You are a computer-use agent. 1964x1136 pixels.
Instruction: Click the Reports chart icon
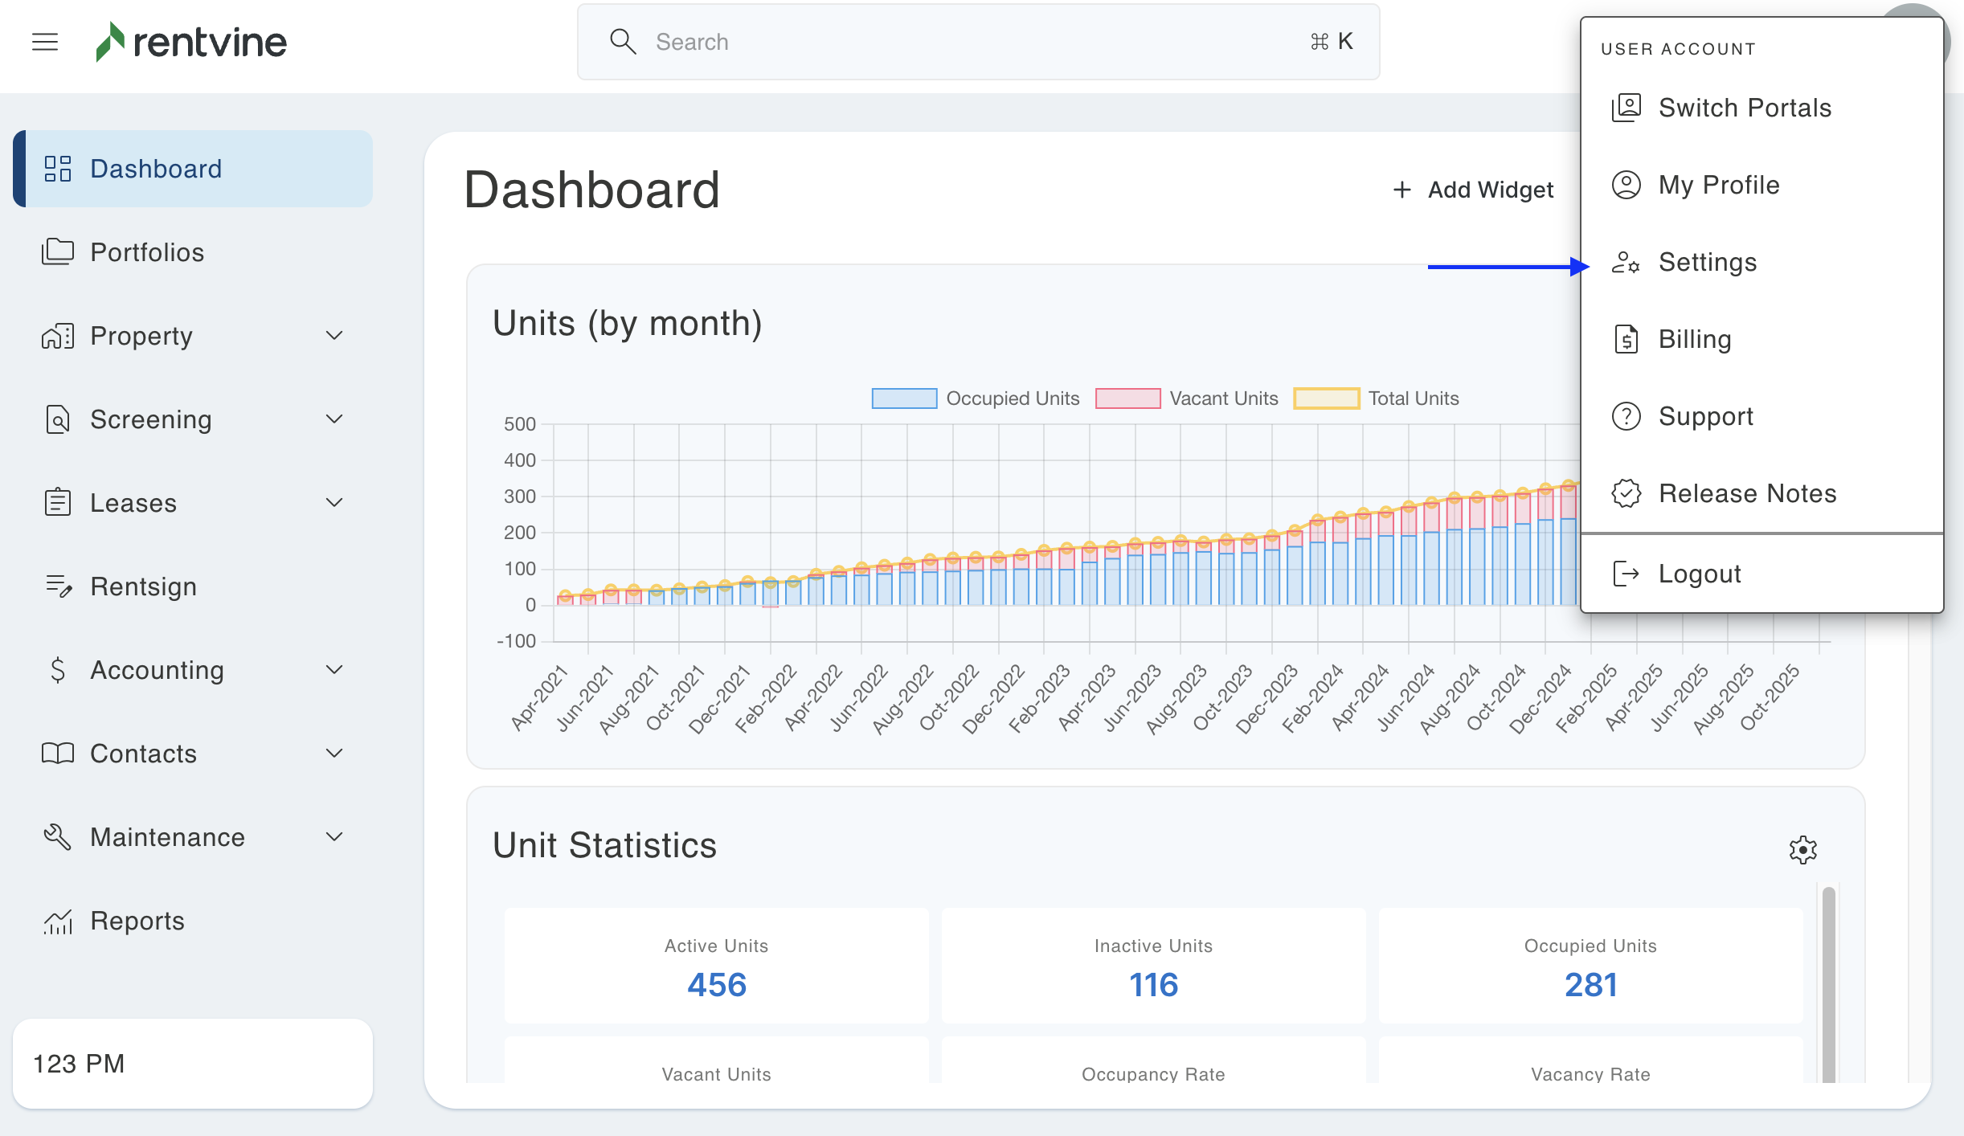point(58,921)
